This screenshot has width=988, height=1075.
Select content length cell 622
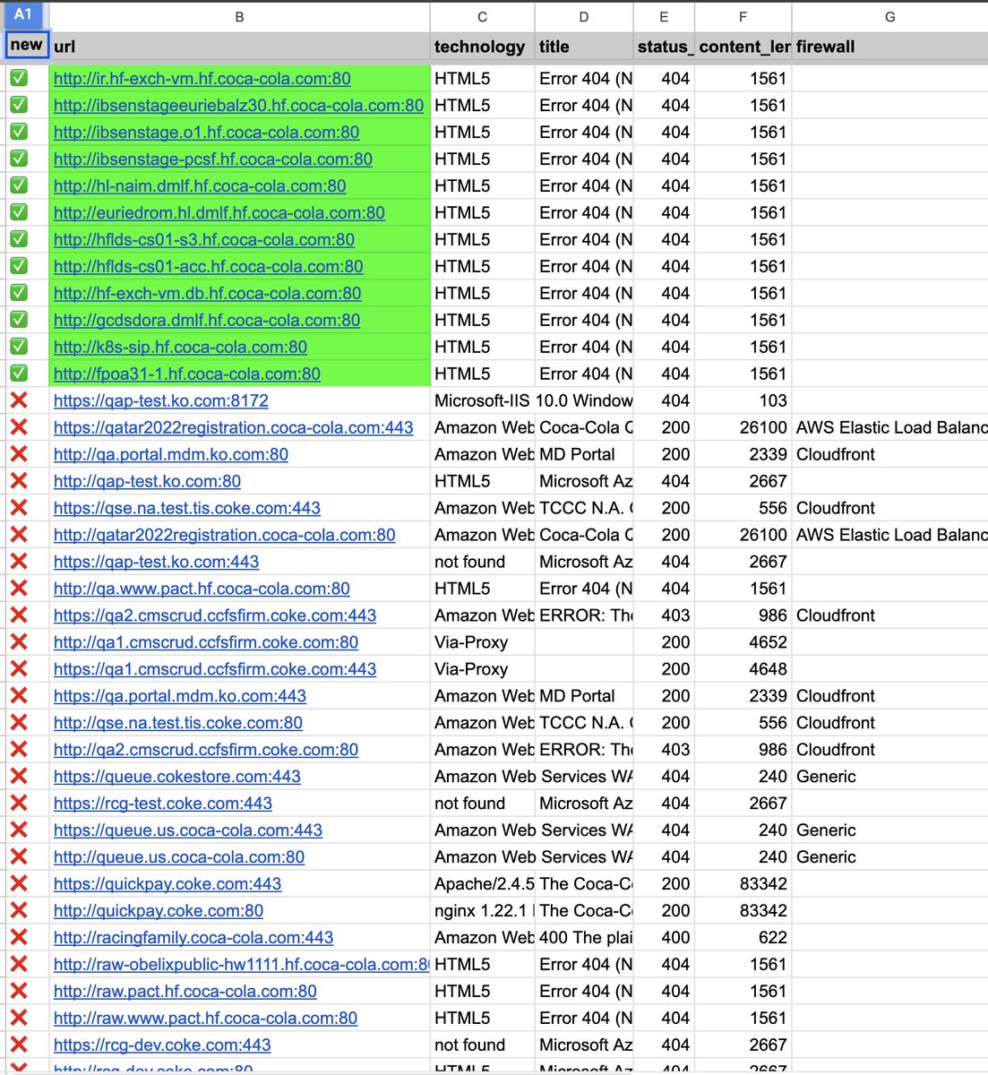click(743, 938)
